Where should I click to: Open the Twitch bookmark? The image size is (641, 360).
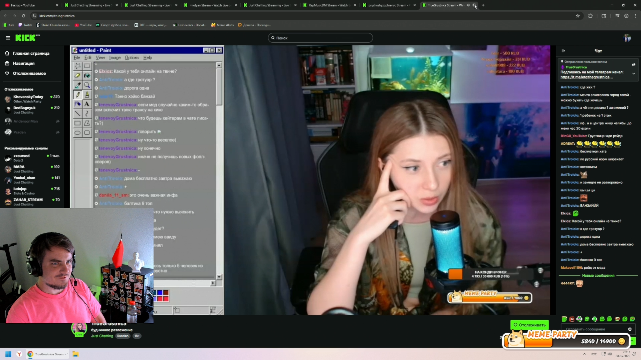pyautogui.click(x=25, y=25)
